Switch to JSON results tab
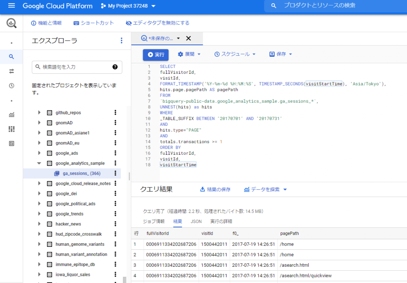 pyautogui.click(x=196, y=221)
